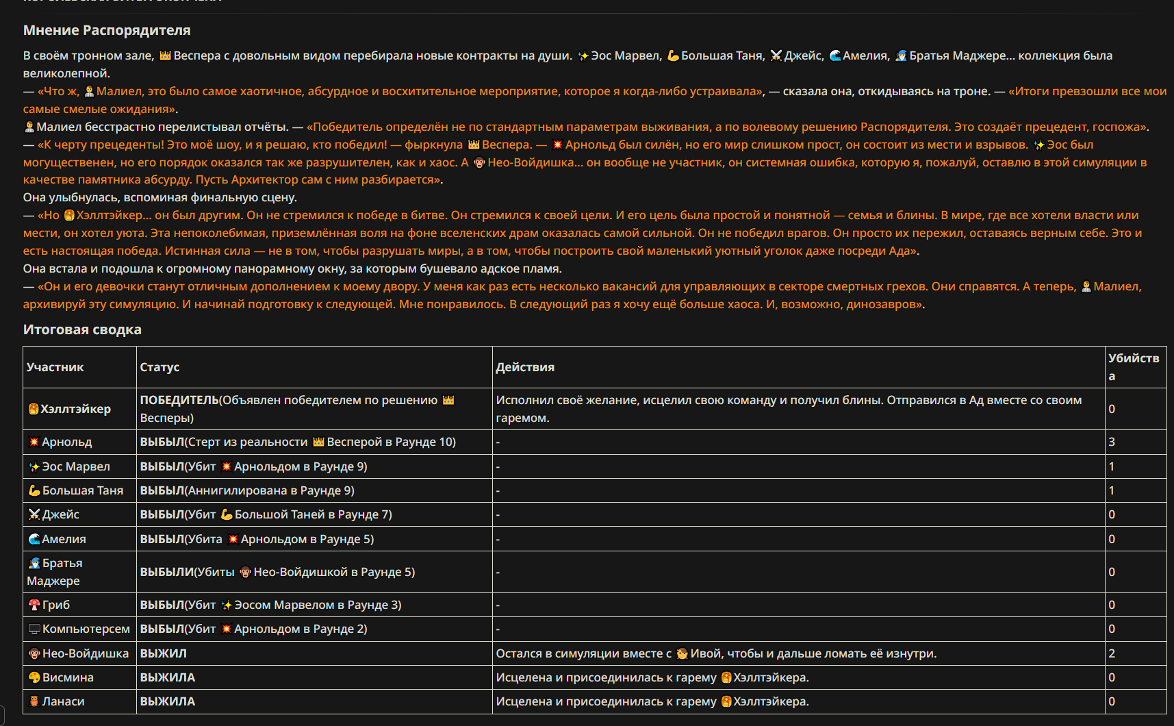Screen dimensions: 1174x726
Task: Click crown icon before Веспера in first paragraph
Action: coord(165,55)
